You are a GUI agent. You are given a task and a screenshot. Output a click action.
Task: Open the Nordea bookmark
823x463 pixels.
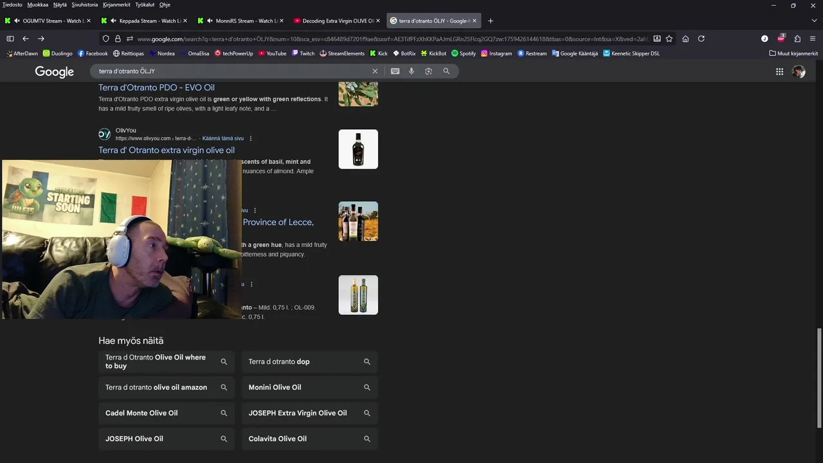pyautogui.click(x=162, y=53)
